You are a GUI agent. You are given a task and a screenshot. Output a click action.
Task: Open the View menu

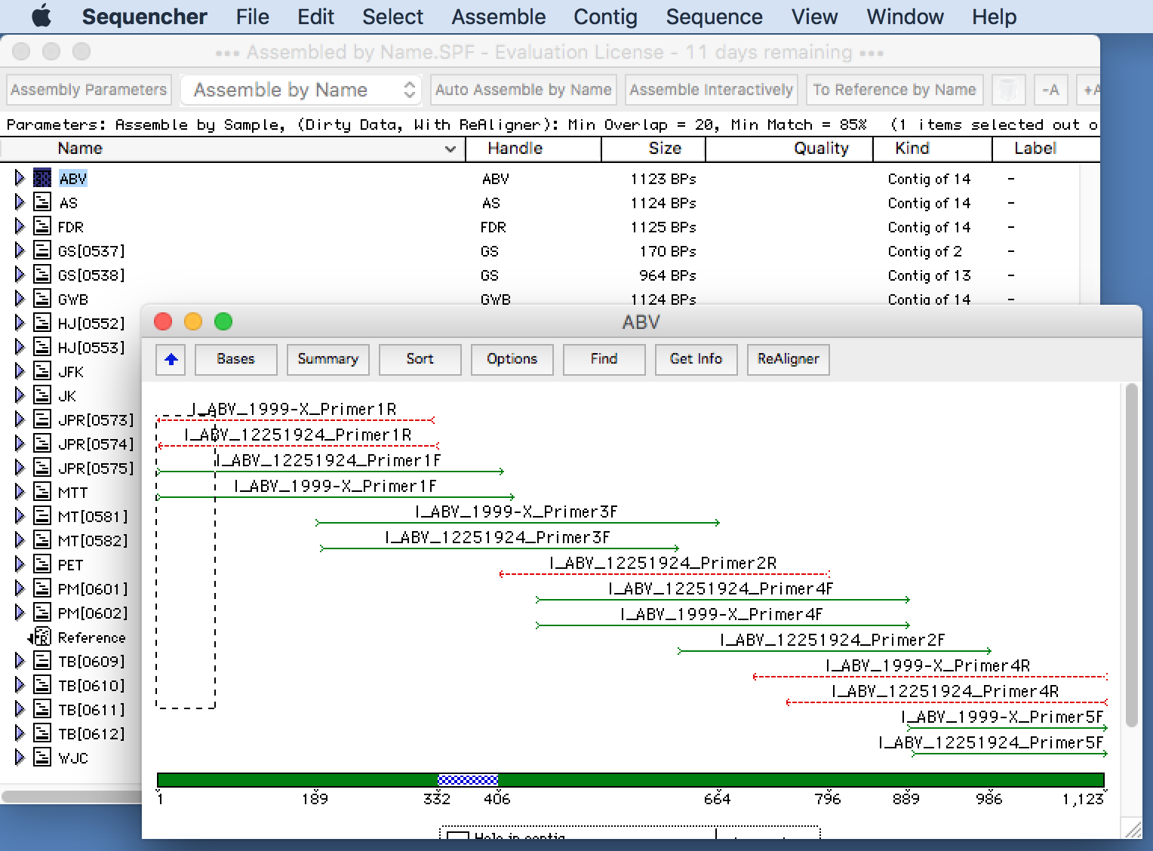tap(814, 17)
